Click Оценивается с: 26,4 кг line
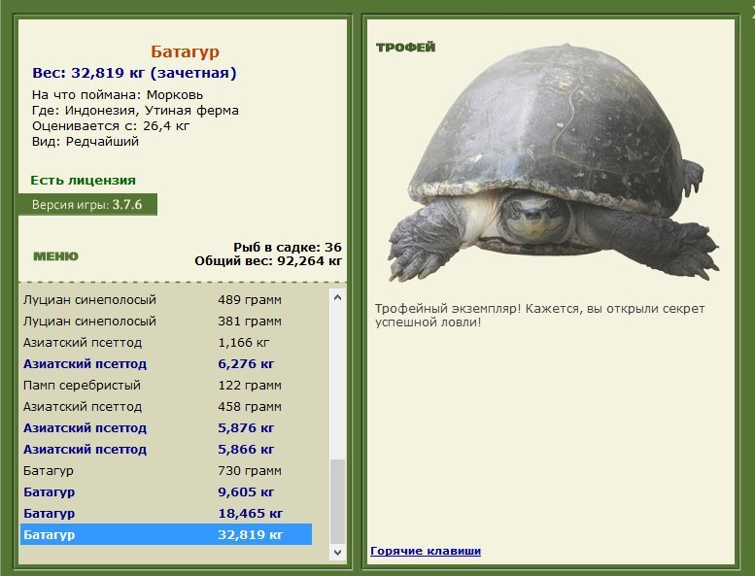Screen dimensions: 755x576 (111, 126)
